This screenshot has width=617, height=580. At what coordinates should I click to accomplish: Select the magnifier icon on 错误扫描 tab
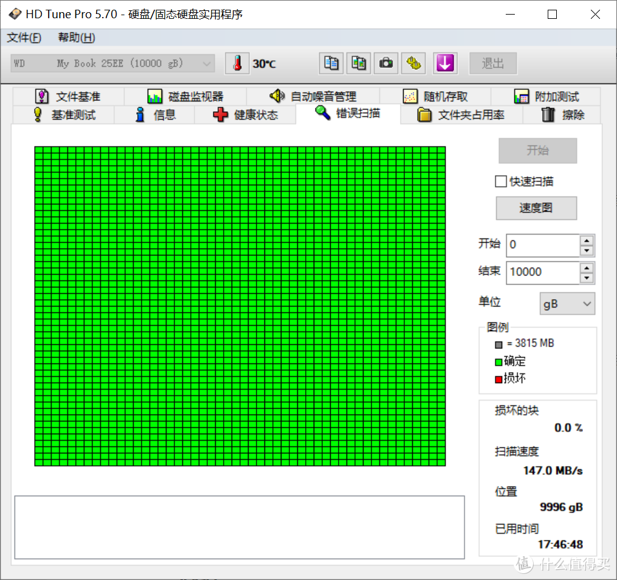pos(323,114)
